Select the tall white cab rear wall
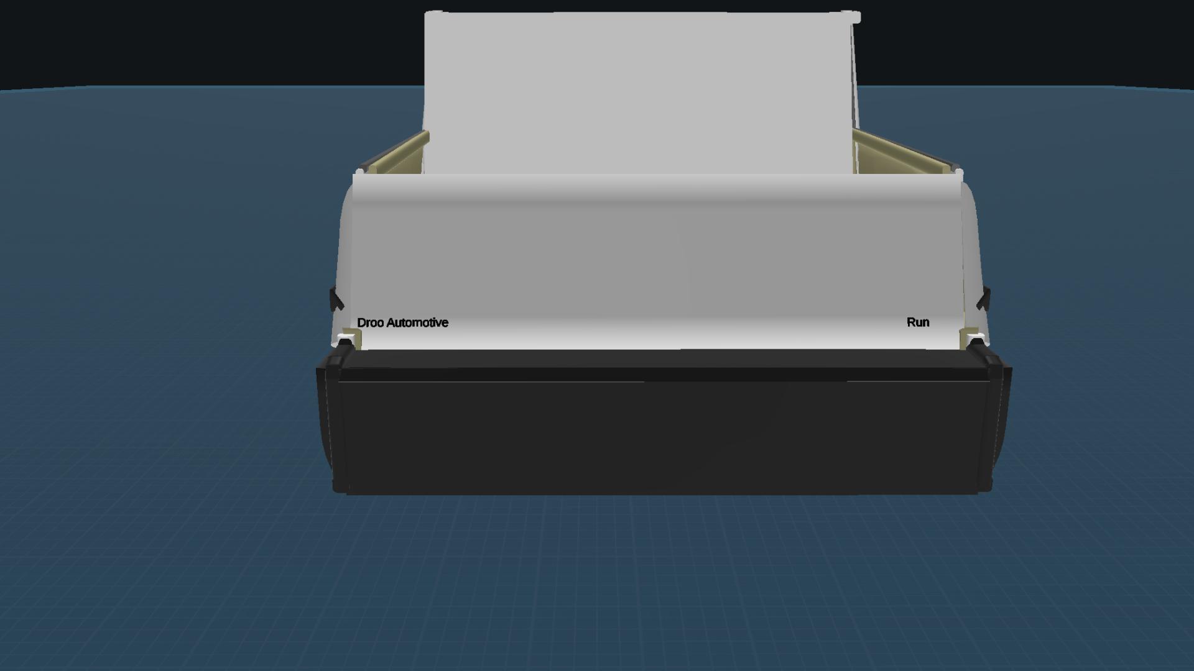This screenshot has height=671, width=1194. pyautogui.click(x=641, y=93)
